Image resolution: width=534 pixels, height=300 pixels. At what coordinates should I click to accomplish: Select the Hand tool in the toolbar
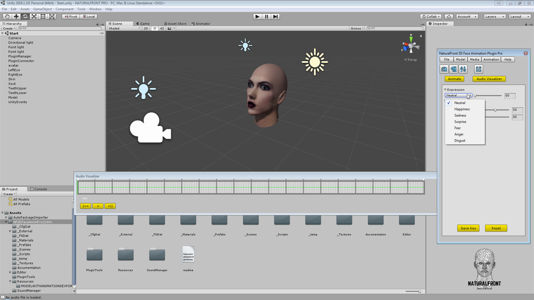click(7, 16)
